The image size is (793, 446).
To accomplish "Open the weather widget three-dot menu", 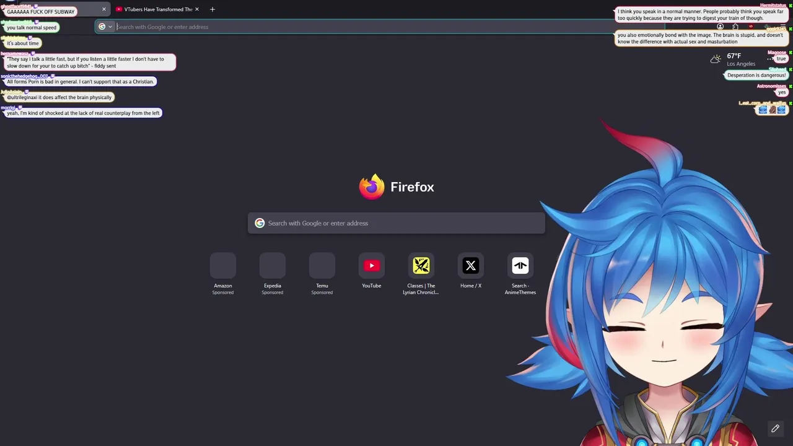I will coord(769,59).
